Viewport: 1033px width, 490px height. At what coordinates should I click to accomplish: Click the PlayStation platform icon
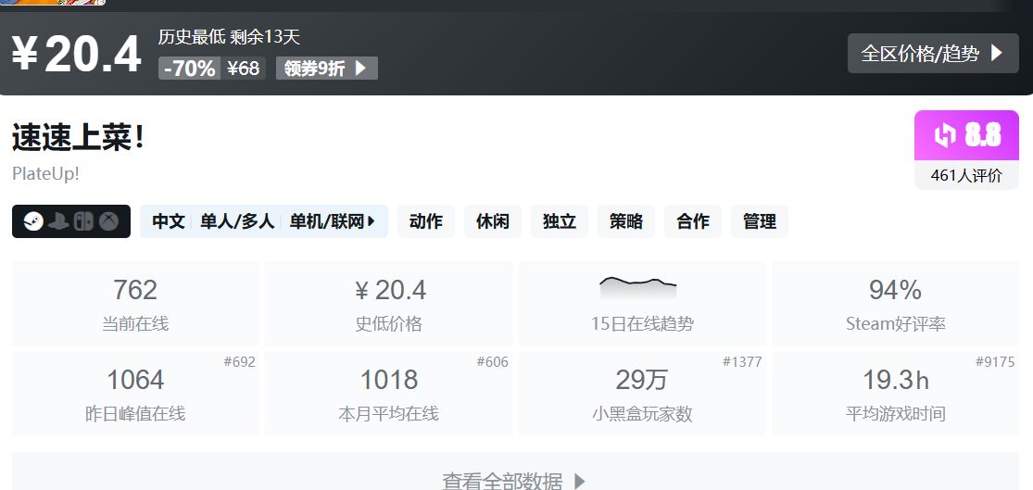[58, 221]
